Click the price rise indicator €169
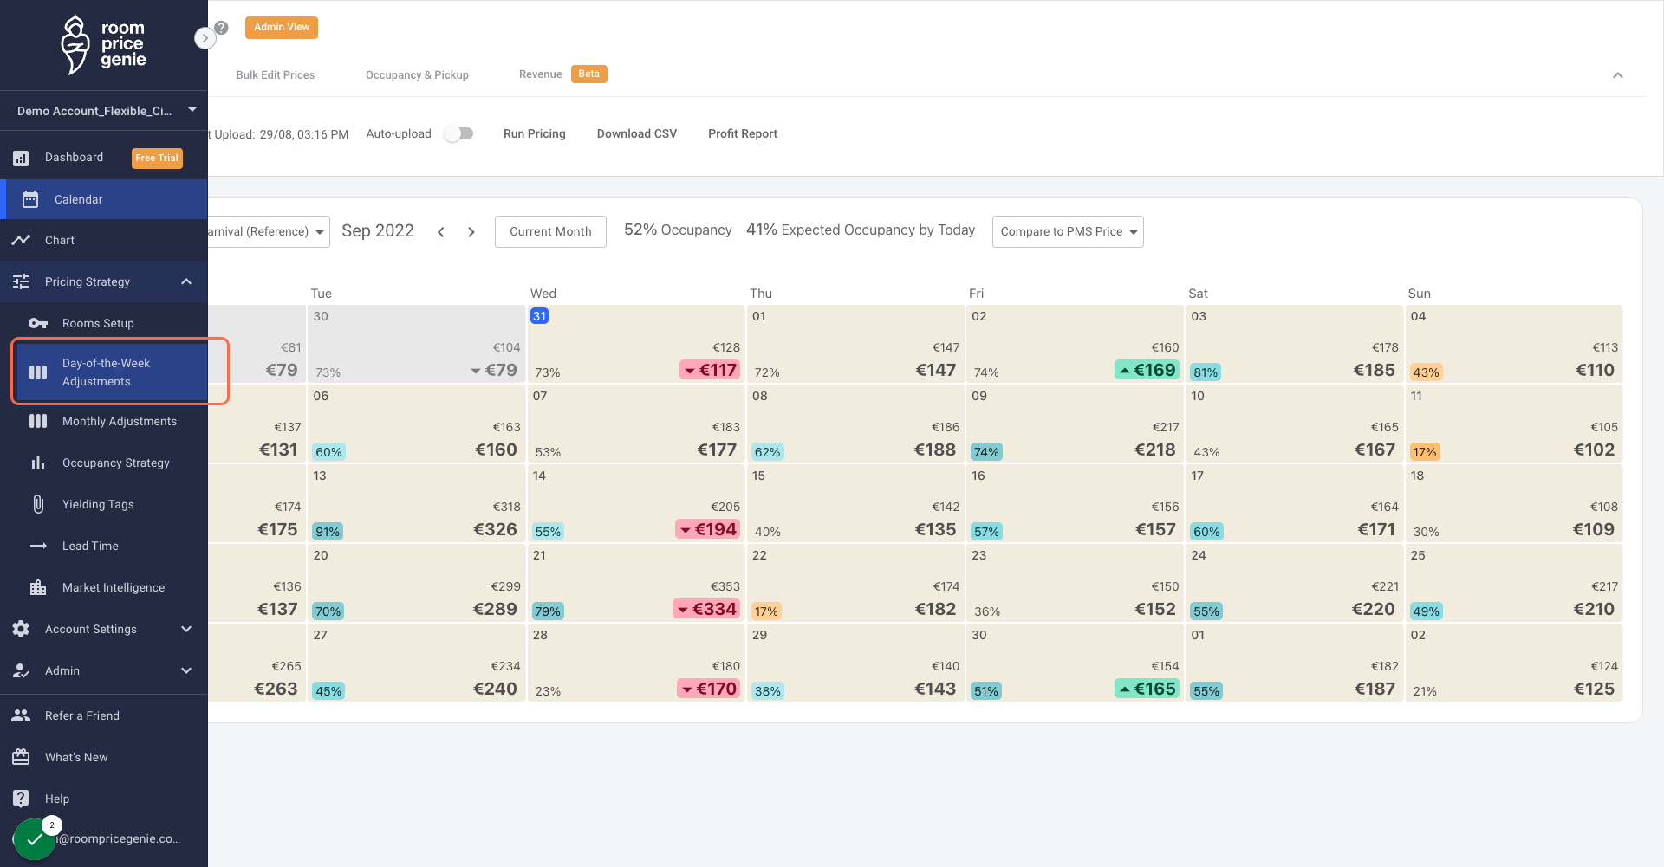Viewport: 1664px width, 867px height. (1147, 370)
